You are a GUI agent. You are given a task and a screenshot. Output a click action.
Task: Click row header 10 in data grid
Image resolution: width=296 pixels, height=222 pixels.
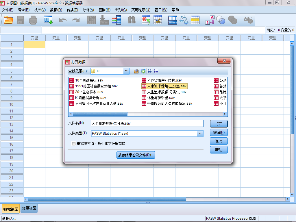pyautogui.click(x=12, y=104)
